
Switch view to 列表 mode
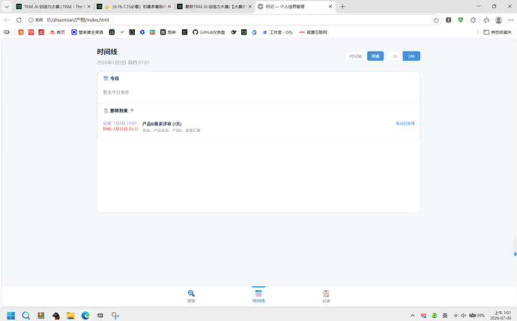[375, 56]
